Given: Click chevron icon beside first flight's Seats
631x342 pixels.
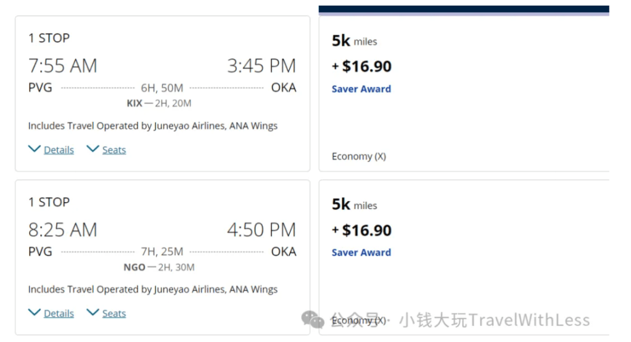Looking at the screenshot, I should pyautogui.click(x=93, y=149).
